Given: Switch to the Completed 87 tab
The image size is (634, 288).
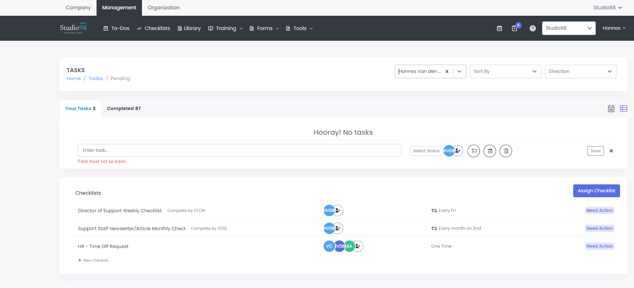Looking at the screenshot, I should [x=124, y=109].
